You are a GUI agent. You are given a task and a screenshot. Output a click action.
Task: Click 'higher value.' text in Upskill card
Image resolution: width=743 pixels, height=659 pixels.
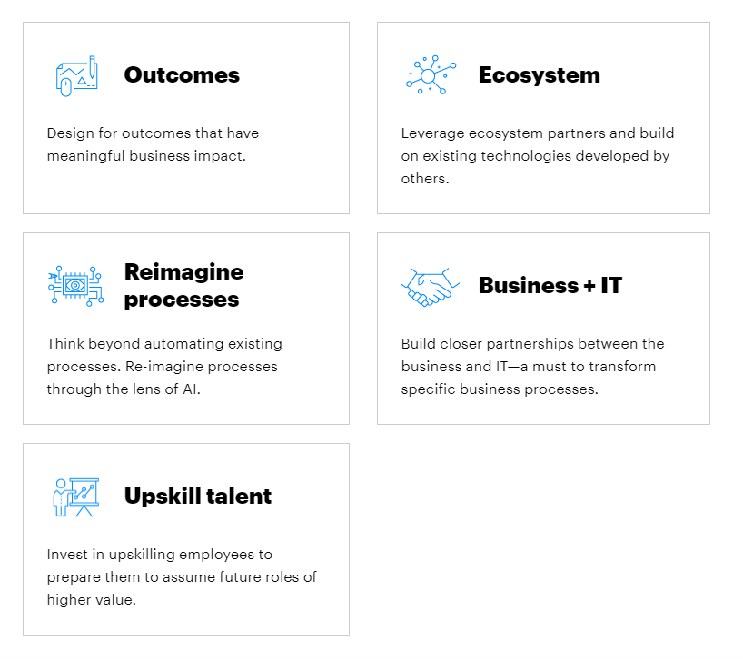tap(92, 600)
